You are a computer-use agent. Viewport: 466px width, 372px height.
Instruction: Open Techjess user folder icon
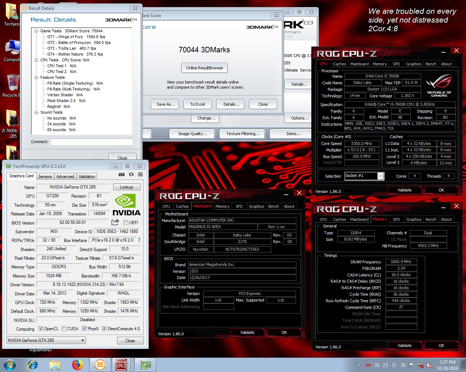[x=12, y=15]
